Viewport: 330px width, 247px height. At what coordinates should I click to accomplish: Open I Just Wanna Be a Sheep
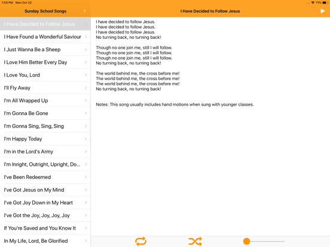(x=45, y=50)
